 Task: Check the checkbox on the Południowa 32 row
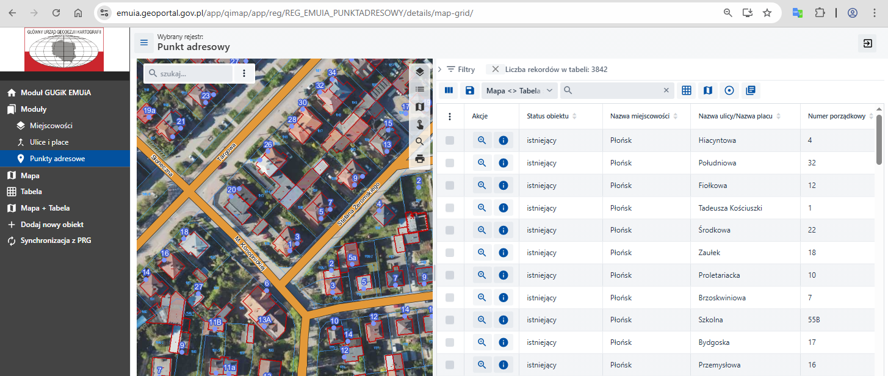point(450,162)
